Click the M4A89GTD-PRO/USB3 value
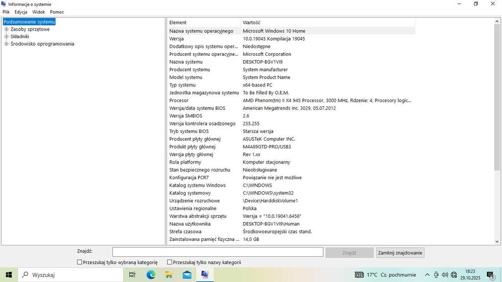This screenshot has width=502, height=282. coord(267,147)
